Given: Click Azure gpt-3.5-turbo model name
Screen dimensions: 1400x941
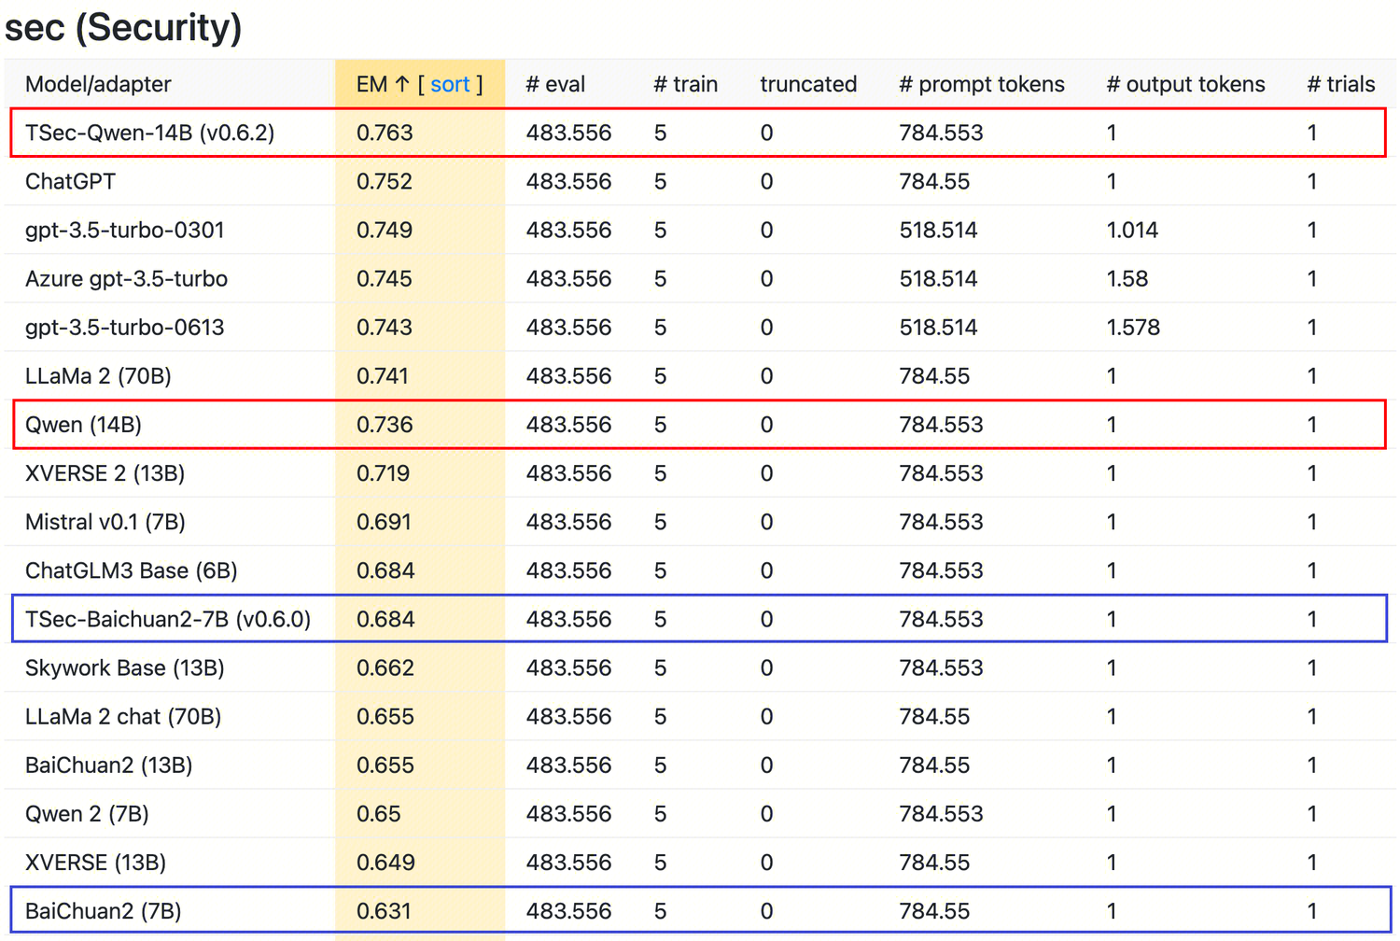Looking at the screenshot, I should tap(126, 279).
